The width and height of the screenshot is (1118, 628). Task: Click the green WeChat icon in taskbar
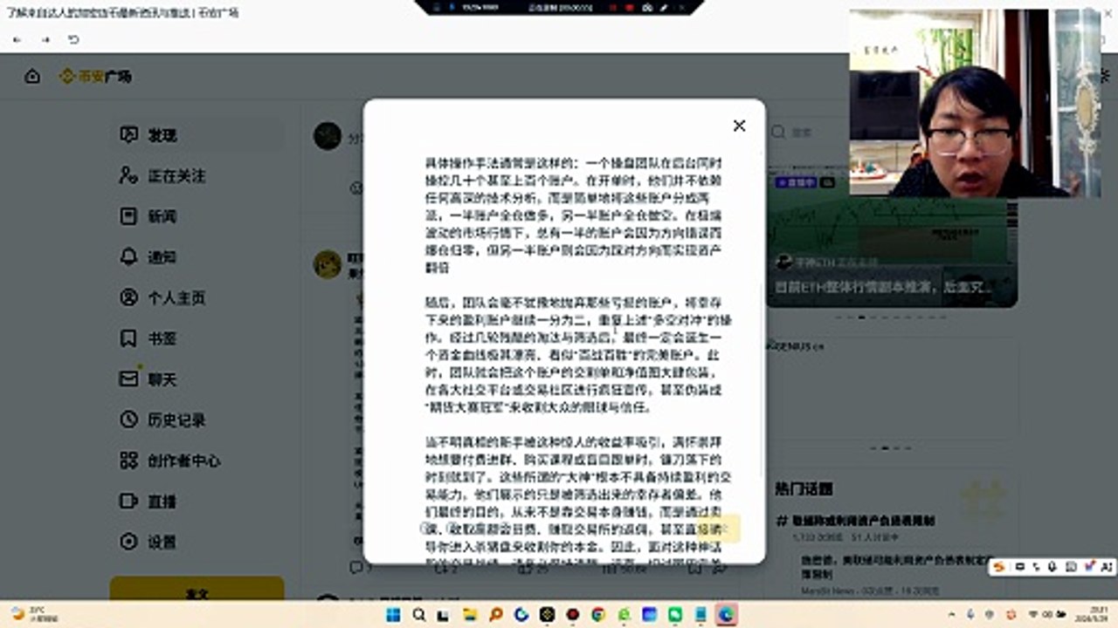pos(675,614)
